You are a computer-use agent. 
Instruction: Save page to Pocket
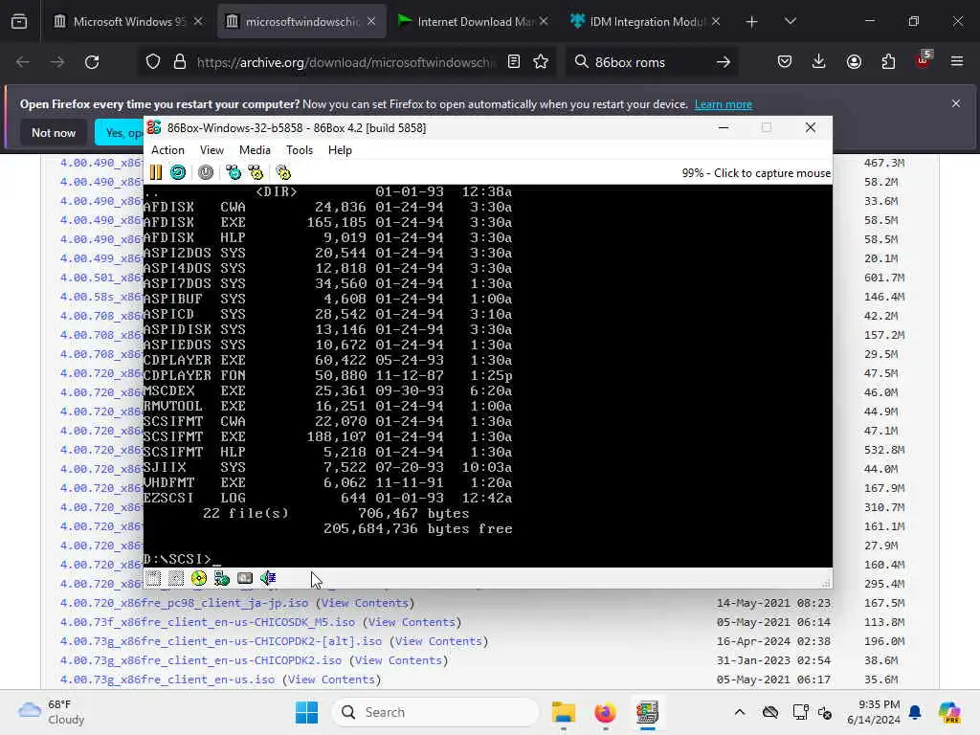coord(785,62)
